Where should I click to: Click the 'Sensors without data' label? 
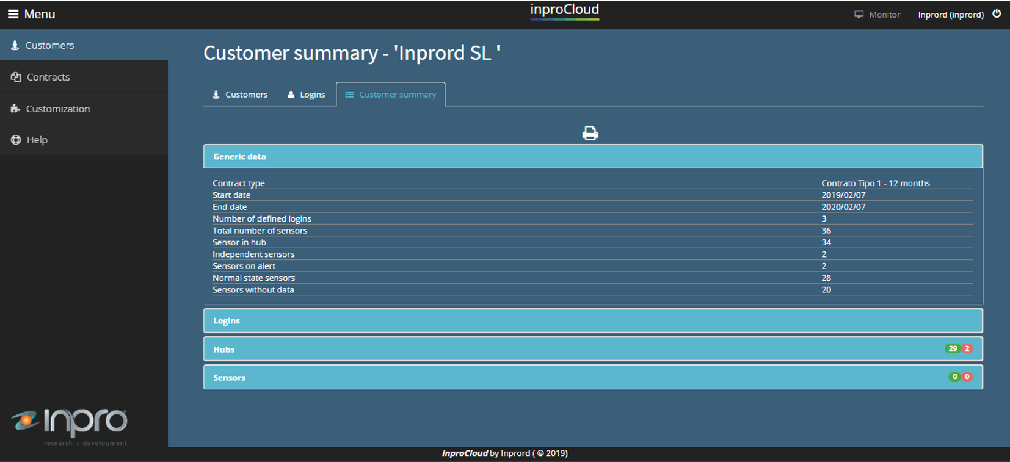point(253,290)
